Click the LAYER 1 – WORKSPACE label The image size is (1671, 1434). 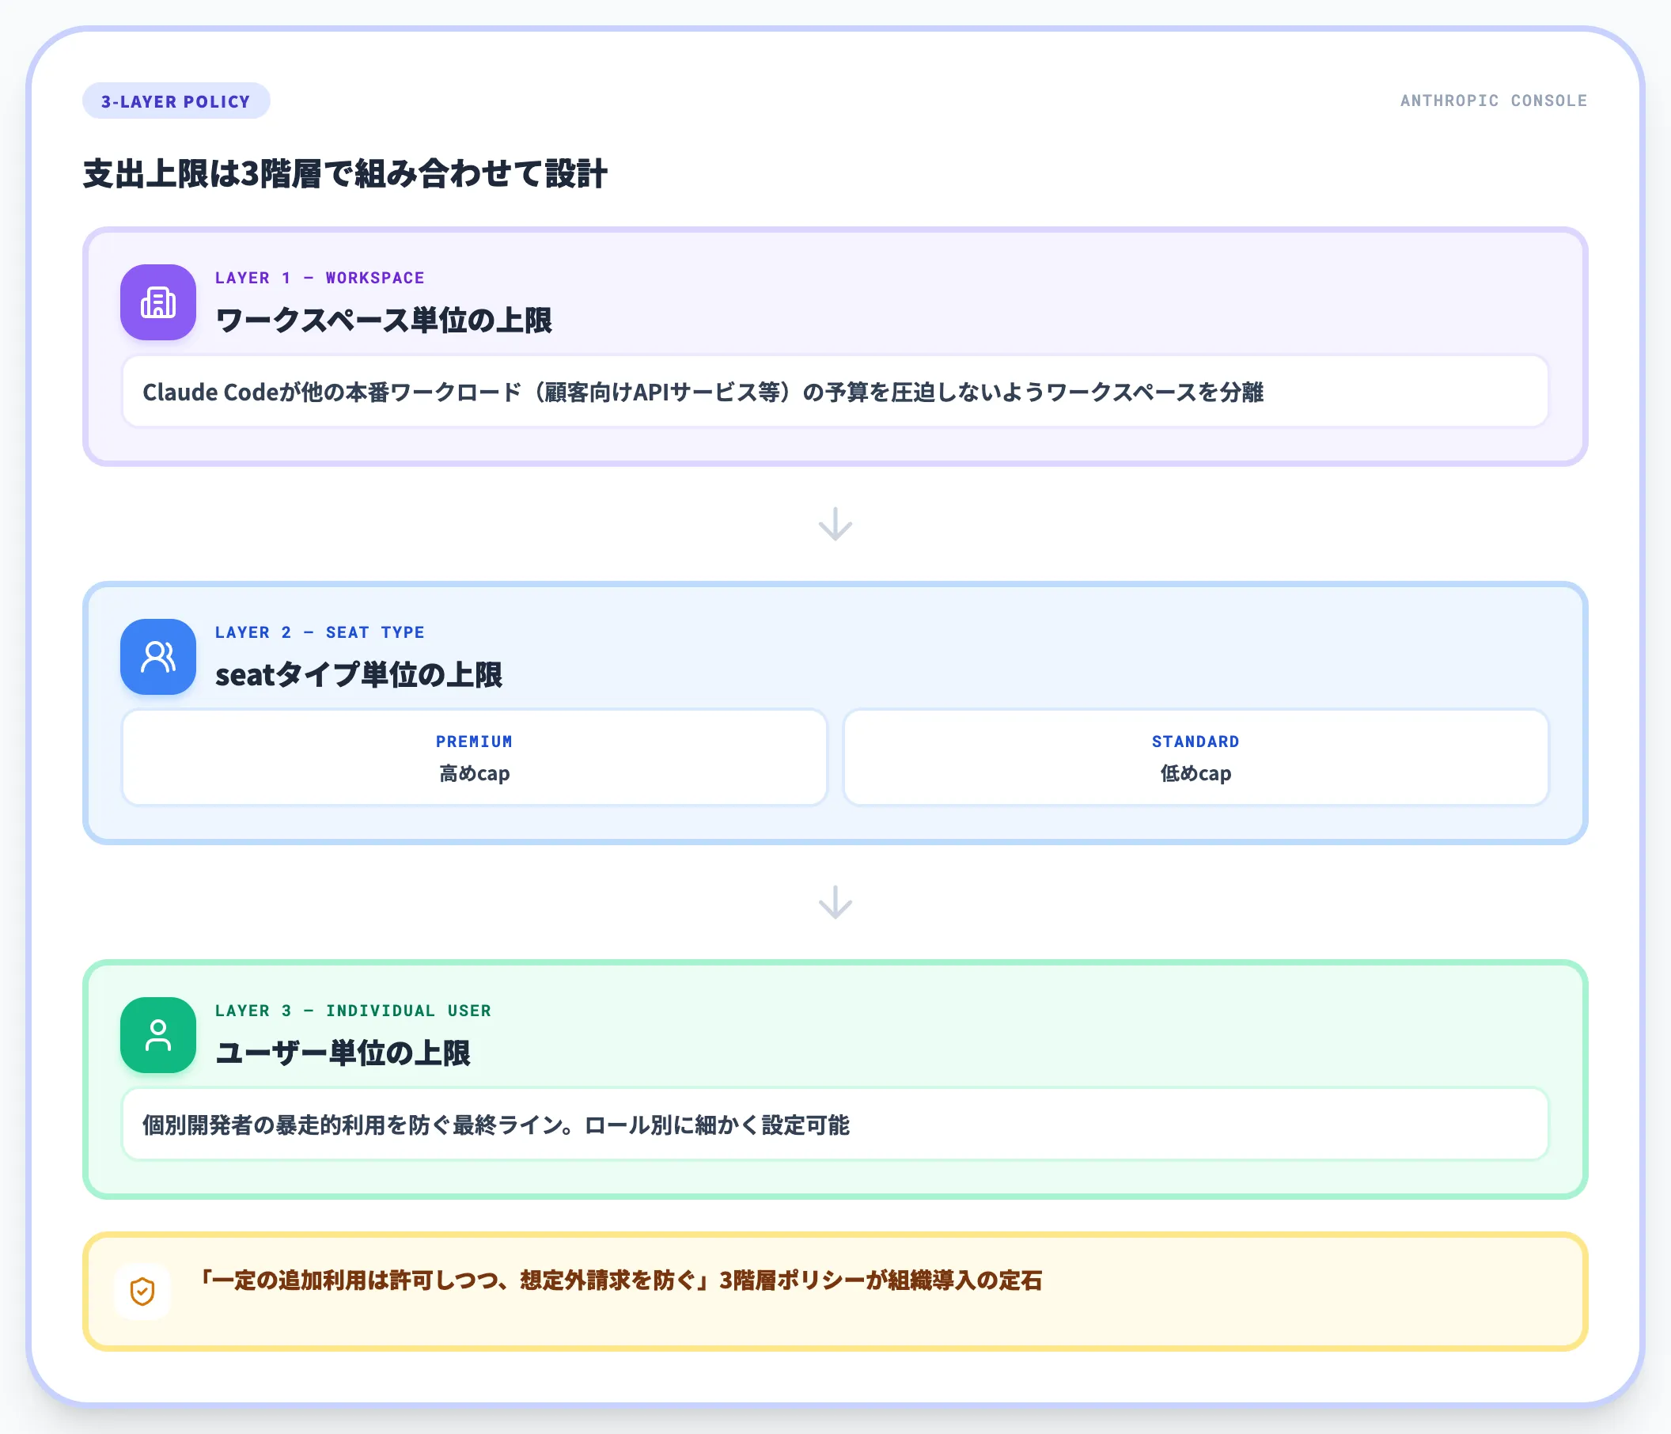click(320, 278)
